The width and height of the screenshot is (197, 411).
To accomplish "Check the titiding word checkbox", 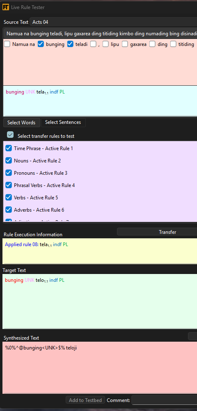I will (x=173, y=44).
